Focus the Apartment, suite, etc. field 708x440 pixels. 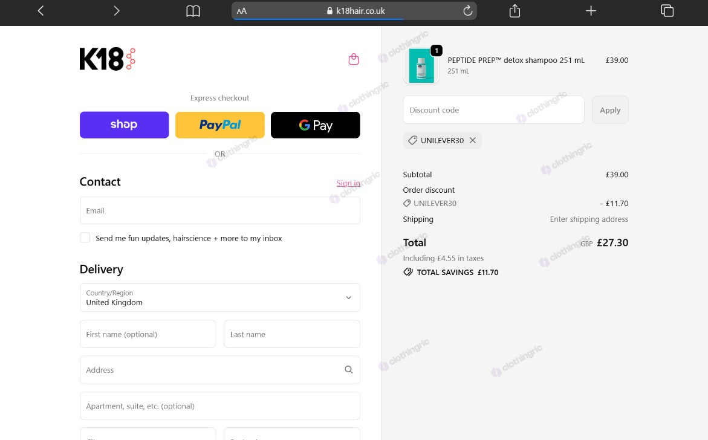(220, 406)
